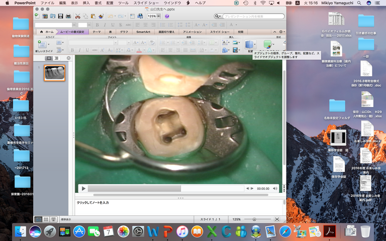
Task: Start slideshow view from status bar
Action: click(53, 219)
